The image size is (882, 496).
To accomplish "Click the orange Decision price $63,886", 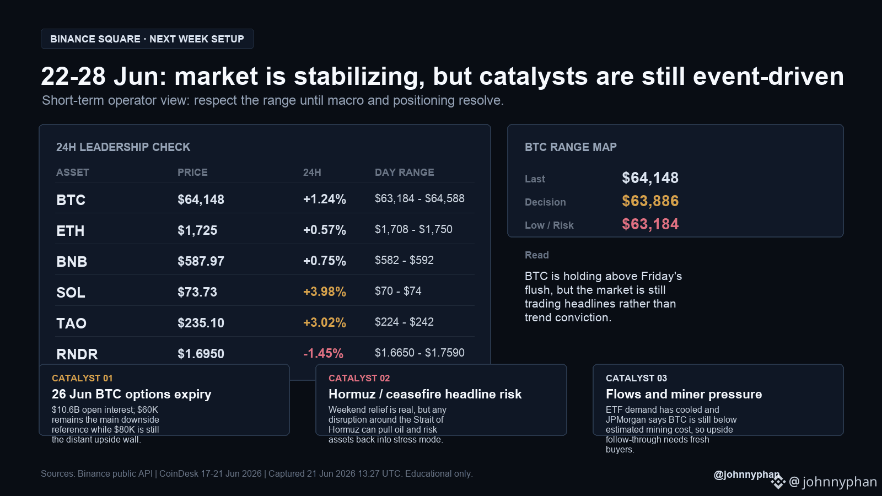I will click(x=650, y=201).
